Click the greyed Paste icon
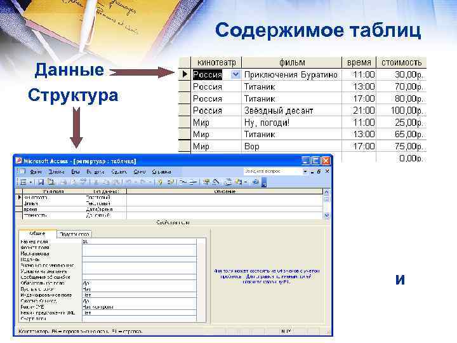This screenshot has width=457, height=343. point(116,182)
